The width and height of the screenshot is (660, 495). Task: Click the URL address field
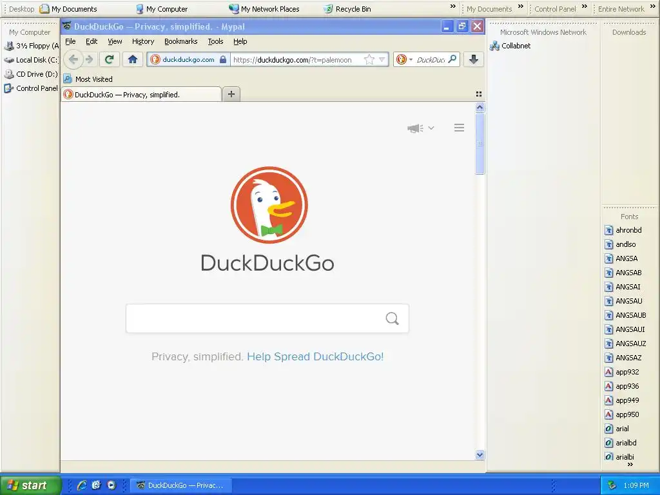point(296,59)
